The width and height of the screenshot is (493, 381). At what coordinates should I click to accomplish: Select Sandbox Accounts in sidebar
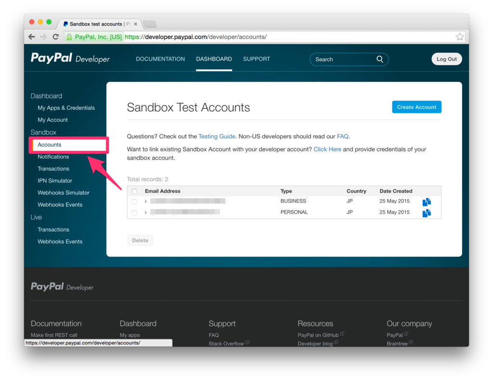(69, 145)
